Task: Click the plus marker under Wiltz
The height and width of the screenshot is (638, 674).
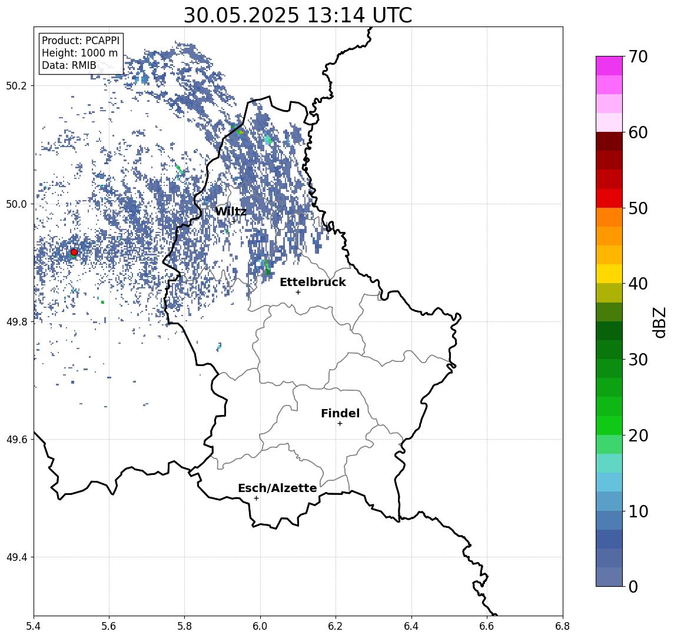Action: 234,221
